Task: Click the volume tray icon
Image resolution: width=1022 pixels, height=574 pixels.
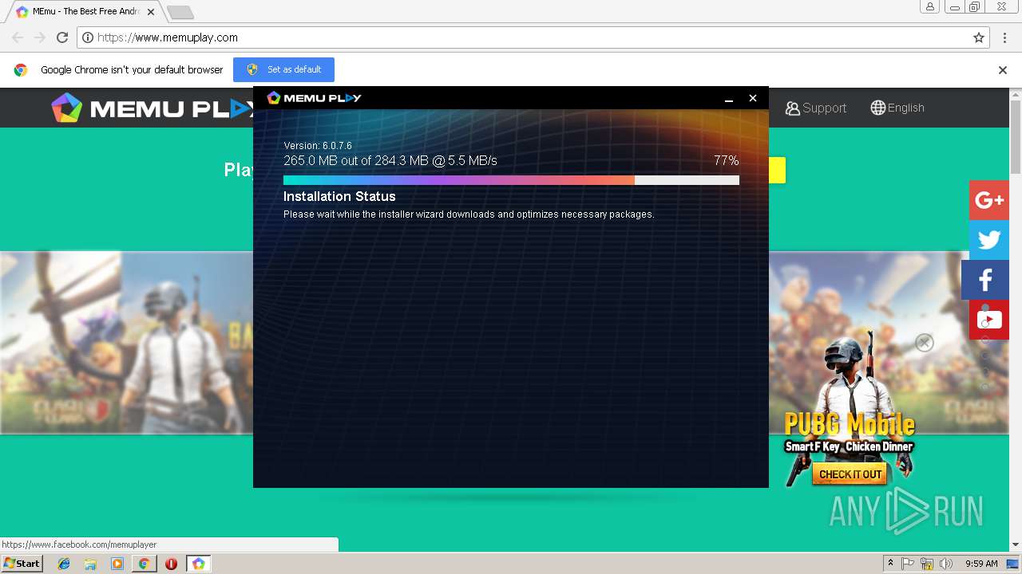Action: [946, 564]
